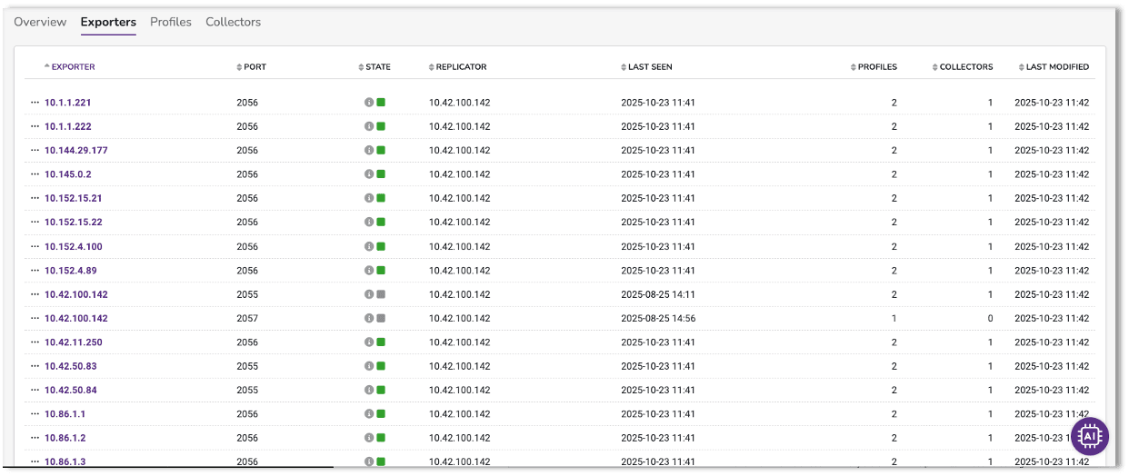
Task: Click gray state info icon on port 2057 row
Action: tap(369, 319)
